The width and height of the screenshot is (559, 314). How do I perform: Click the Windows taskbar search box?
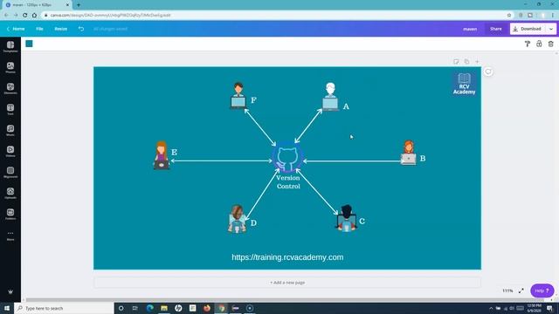click(x=64, y=308)
